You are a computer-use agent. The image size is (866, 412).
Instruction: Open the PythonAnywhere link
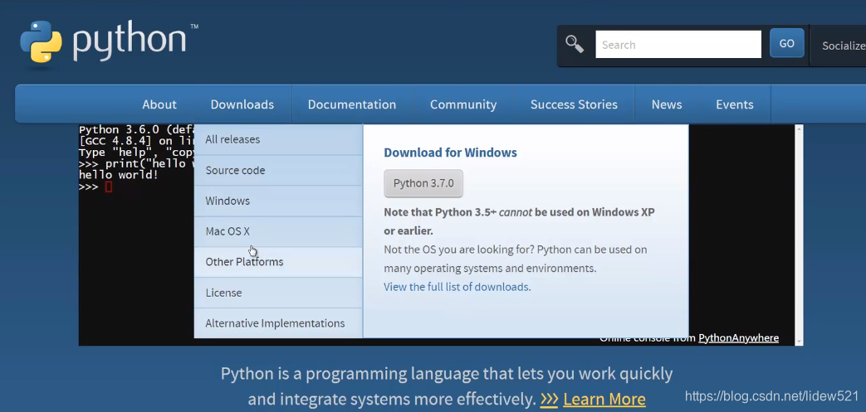[738, 338]
